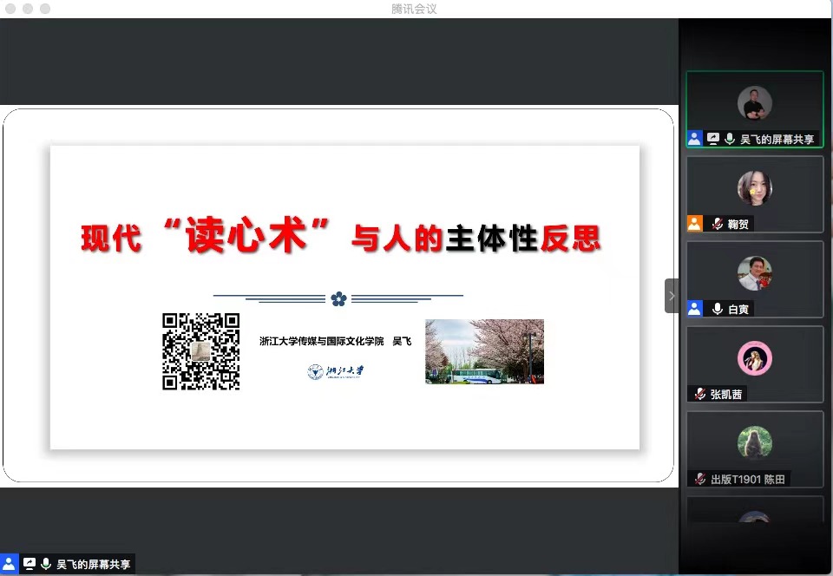Click the campus cherry blossom photo on the slide
833x576 pixels.
483,351
